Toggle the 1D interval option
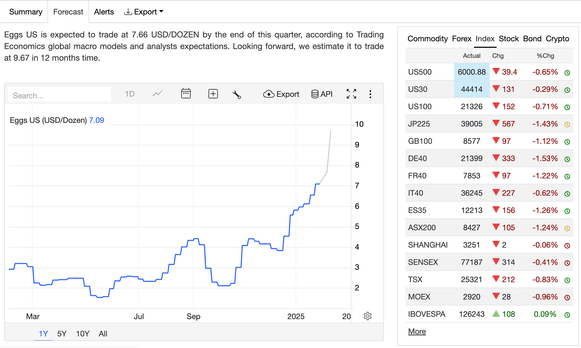581x348 pixels. coord(130,94)
